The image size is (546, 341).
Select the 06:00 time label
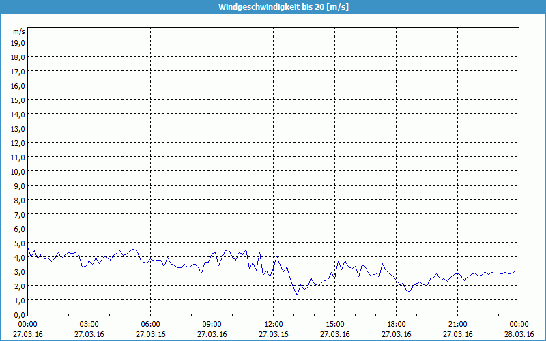pos(150,324)
